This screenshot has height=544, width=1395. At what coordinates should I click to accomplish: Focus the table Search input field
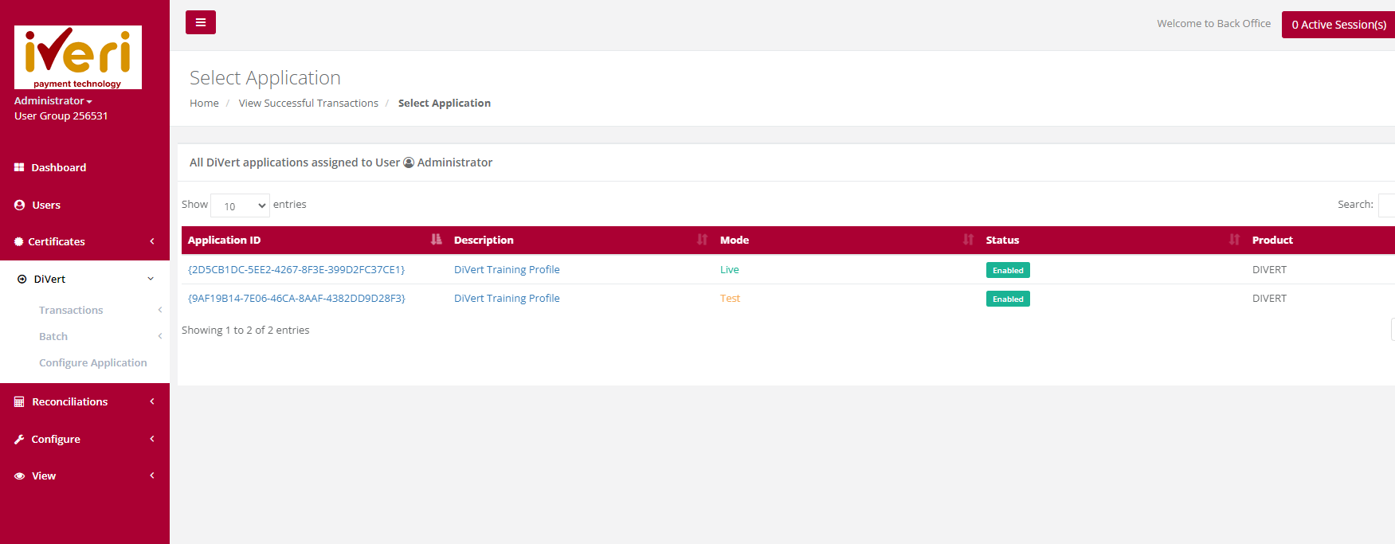[1386, 205]
